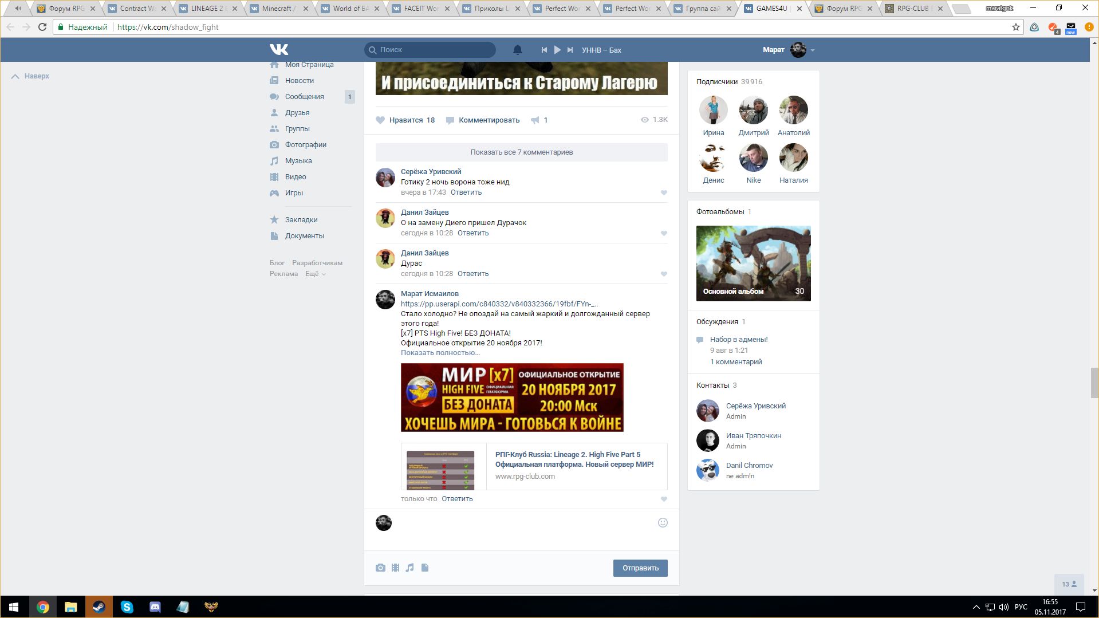Skip to previous track in header player

(544, 50)
